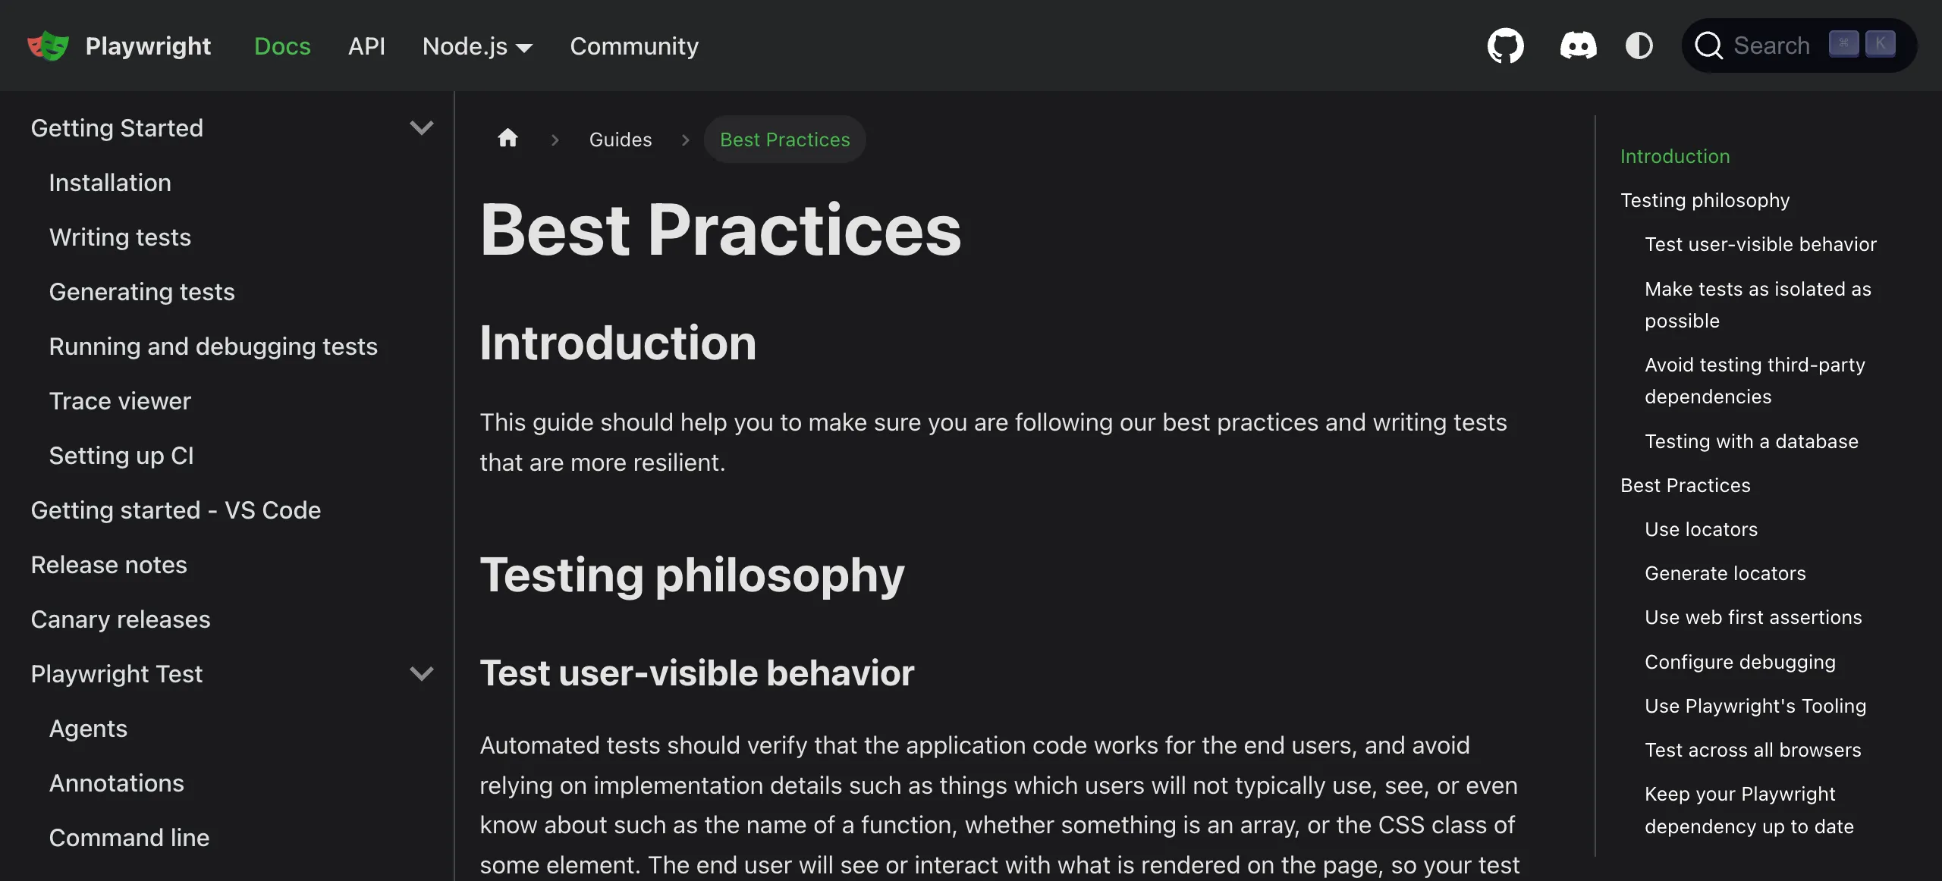
Task: Click the Playwright logo
Action: (x=49, y=45)
